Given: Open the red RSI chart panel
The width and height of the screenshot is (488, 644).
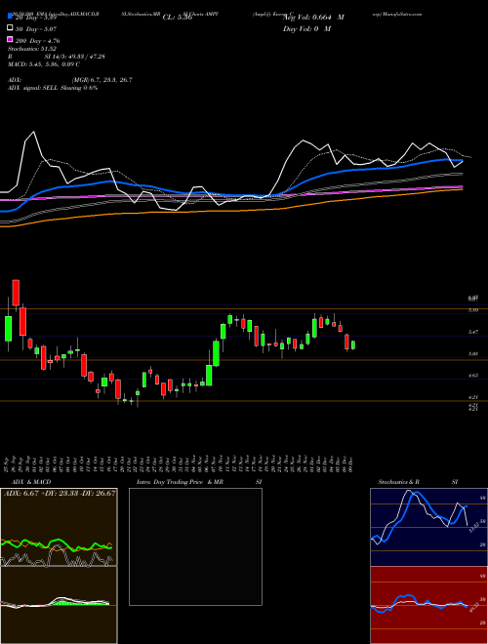Looking at the screenshot, I should tap(428, 605).
